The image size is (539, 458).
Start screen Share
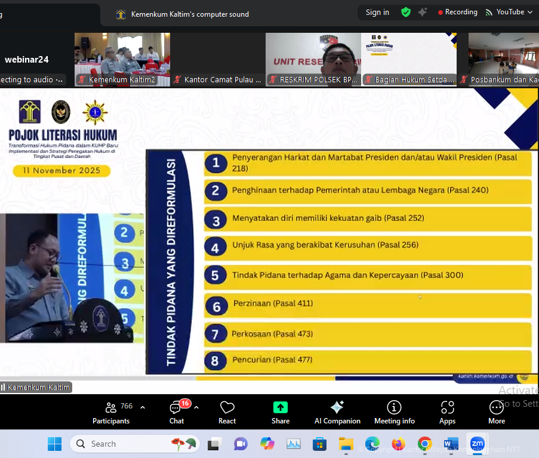click(x=281, y=412)
